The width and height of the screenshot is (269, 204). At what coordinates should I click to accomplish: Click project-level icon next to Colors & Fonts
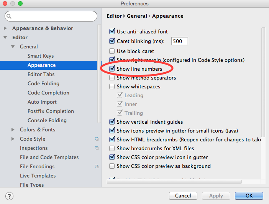(x=97, y=130)
